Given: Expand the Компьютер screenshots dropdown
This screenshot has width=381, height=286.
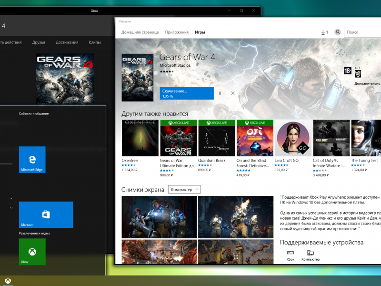Looking at the screenshot, I should point(184,189).
